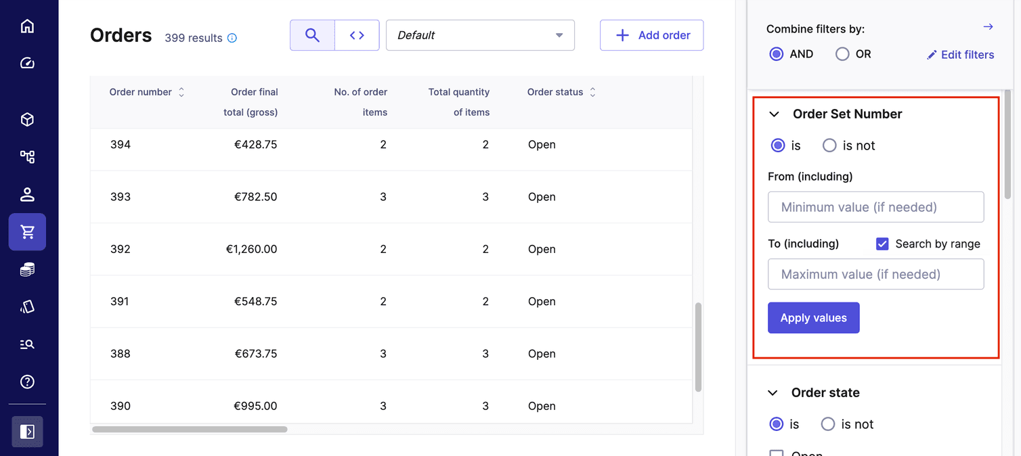The width and height of the screenshot is (1021, 456).
Task: Open the discounts coins icon
Action: point(27,270)
